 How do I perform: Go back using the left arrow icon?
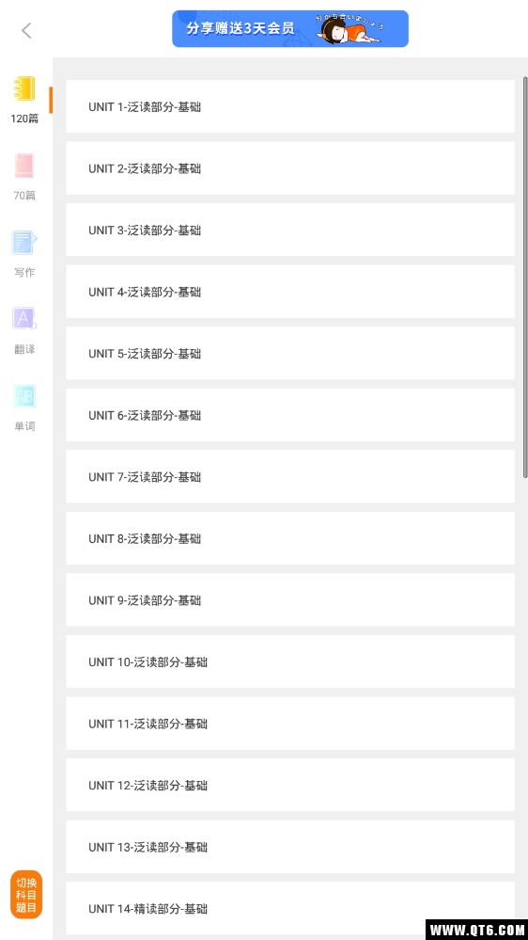[x=26, y=30]
